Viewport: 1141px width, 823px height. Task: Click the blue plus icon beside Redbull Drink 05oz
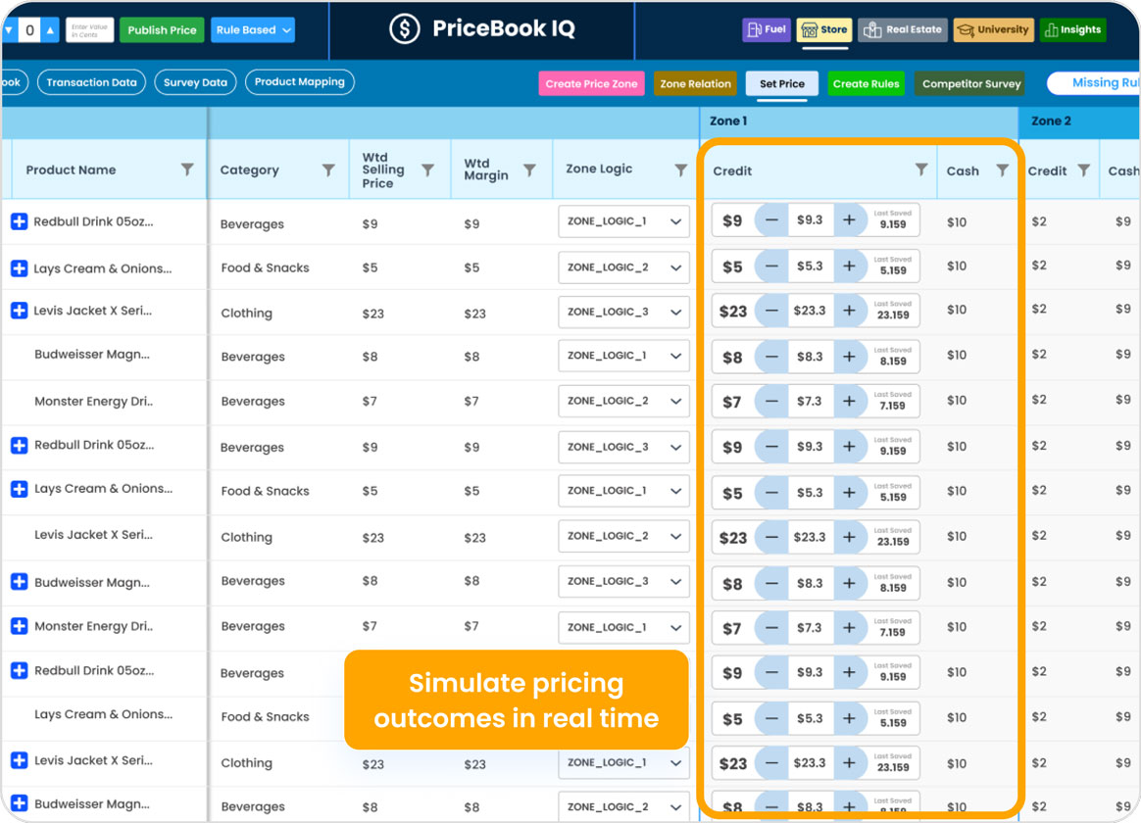click(20, 221)
